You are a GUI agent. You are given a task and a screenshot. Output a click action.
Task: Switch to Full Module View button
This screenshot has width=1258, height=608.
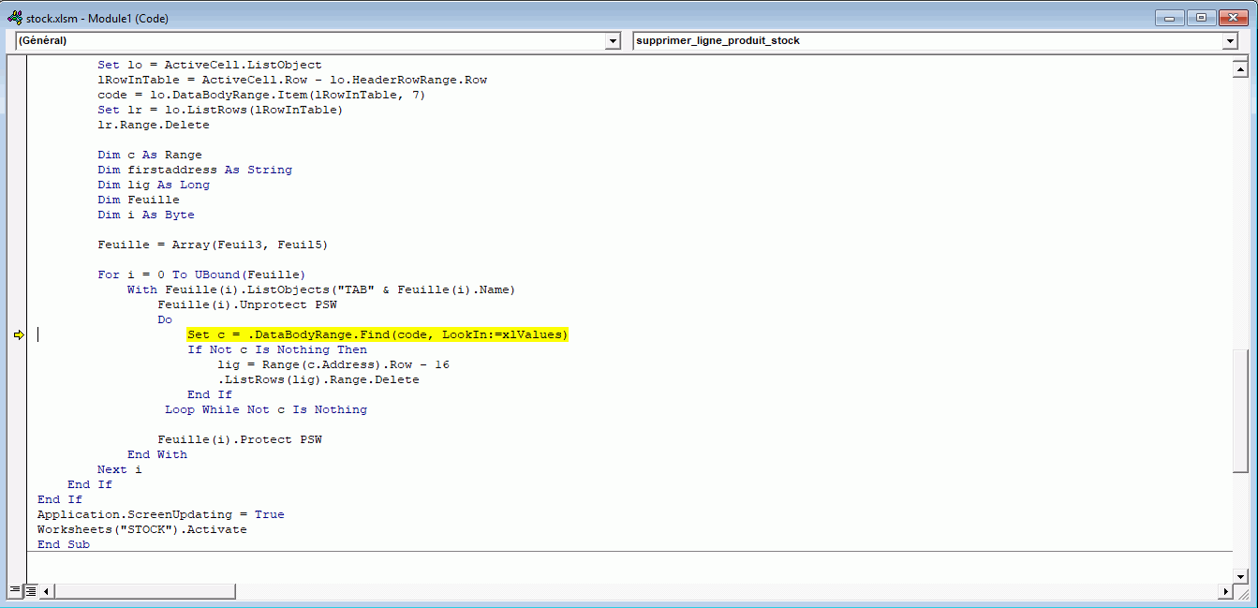point(31,591)
